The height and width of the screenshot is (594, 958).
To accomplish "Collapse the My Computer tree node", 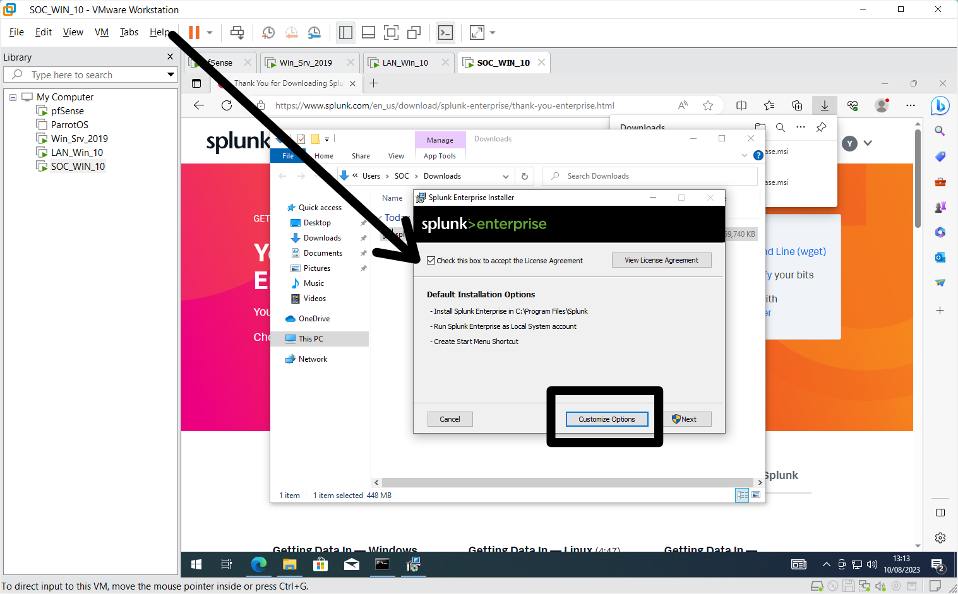I will tap(13, 97).
